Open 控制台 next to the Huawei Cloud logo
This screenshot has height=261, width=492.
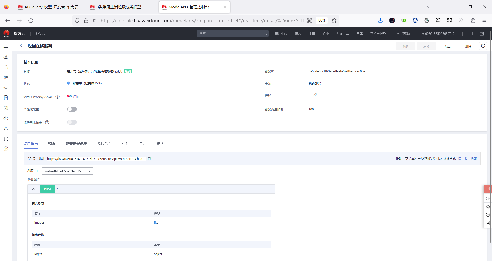point(40,33)
